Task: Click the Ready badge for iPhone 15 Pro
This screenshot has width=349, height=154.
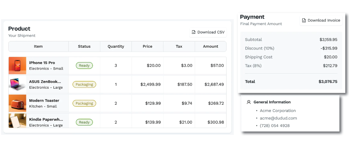Action: (x=84, y=66)
